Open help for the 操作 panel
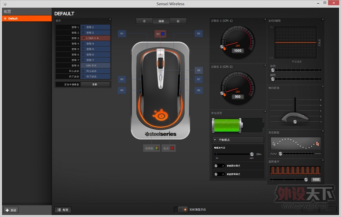The width and height of the screenshot is (341, 217). coord(110,20)
